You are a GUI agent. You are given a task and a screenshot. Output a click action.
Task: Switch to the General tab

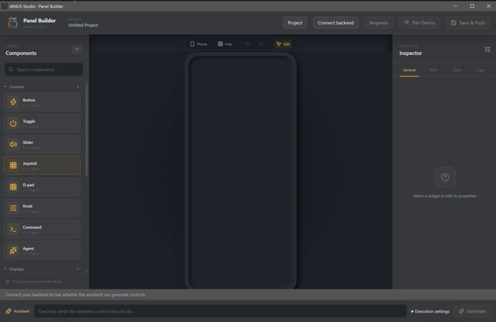pos(409,70)
